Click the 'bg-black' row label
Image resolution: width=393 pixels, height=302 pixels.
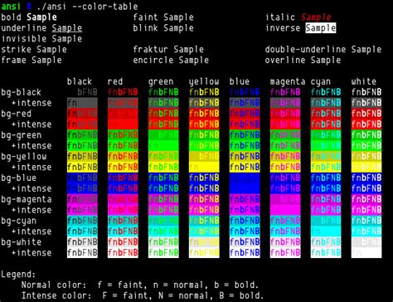pyautogui.click(x=22, y=92)
